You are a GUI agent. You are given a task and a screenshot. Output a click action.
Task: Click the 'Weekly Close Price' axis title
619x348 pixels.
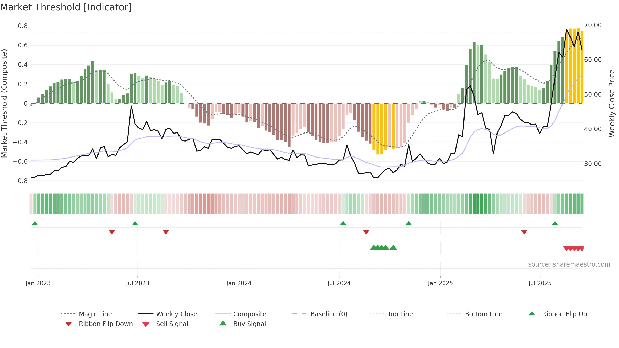612,103
